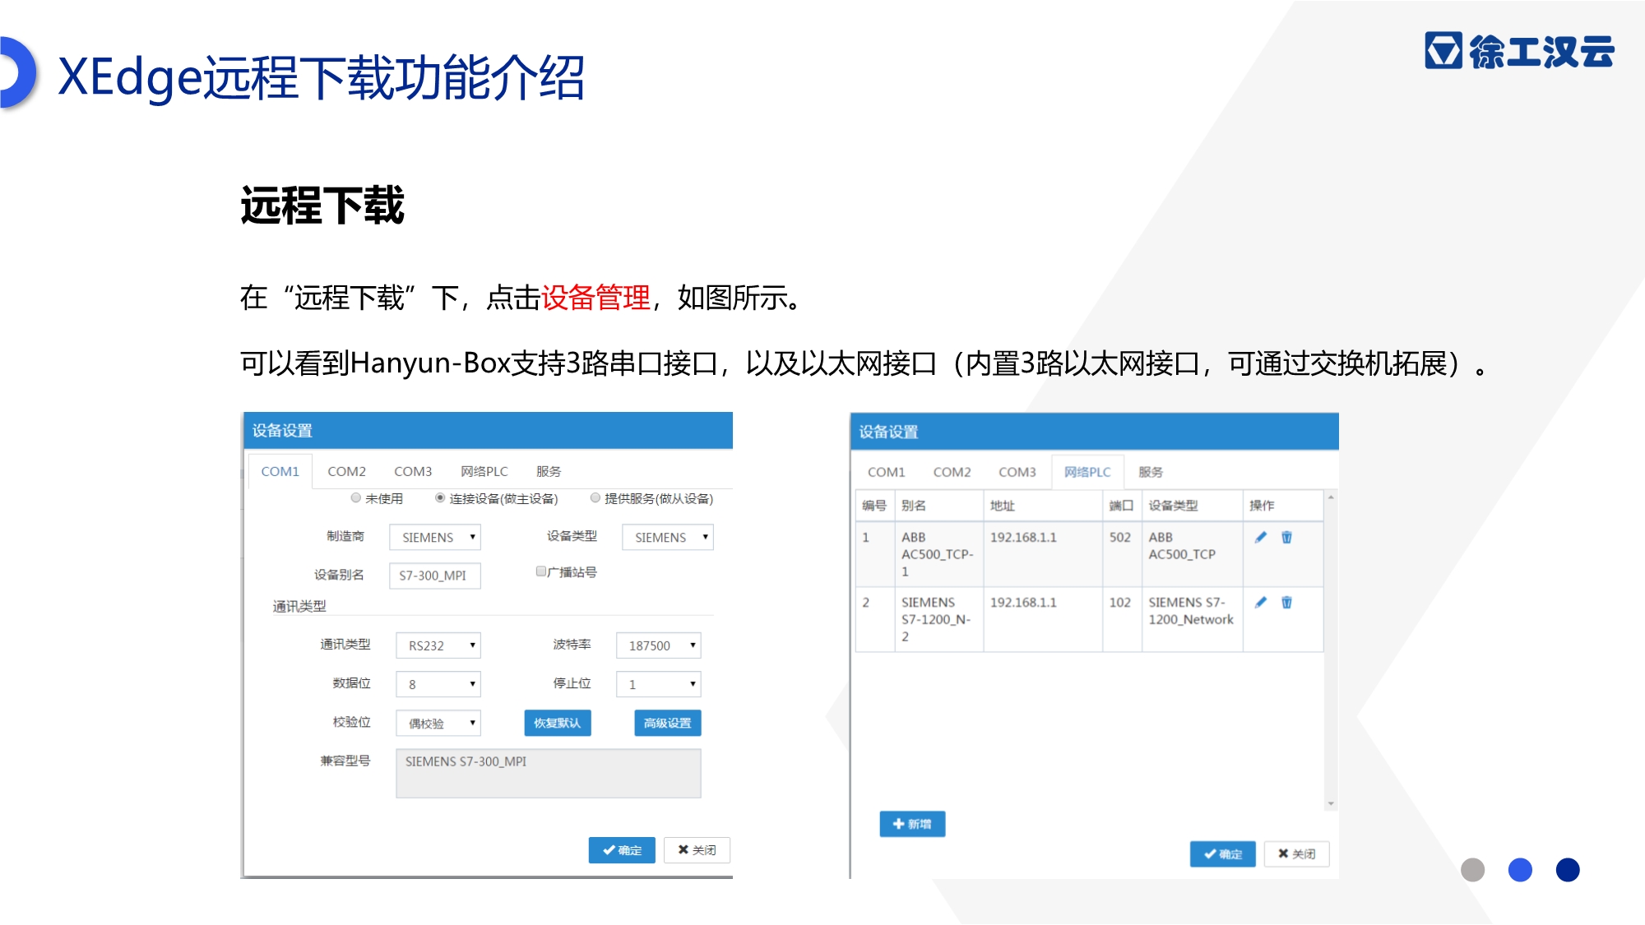Screen dimensions: 1645x925
Task: Click 关闭 in left dialog
Action: [x=697, y=850]
